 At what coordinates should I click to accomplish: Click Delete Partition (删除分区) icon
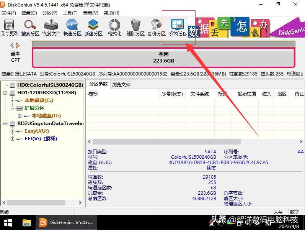(135, 28)
